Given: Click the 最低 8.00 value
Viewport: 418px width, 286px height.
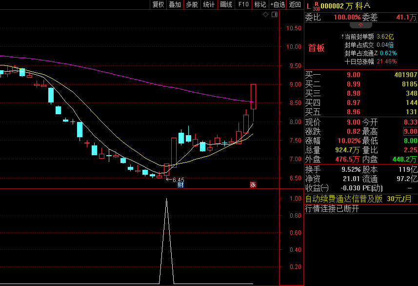Looking at the screenshot, I should tap(410, 141).
